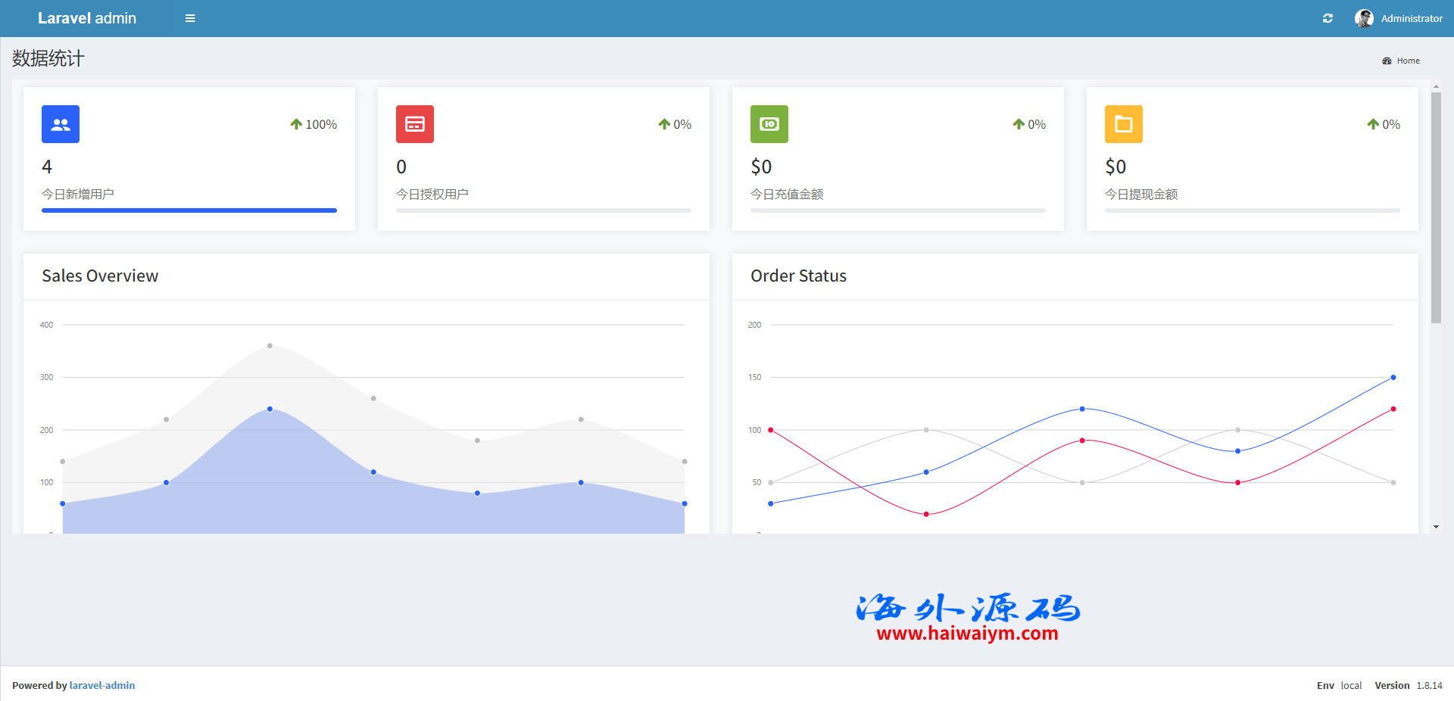Click the Order Status last blue point

tap(1393, 377)
